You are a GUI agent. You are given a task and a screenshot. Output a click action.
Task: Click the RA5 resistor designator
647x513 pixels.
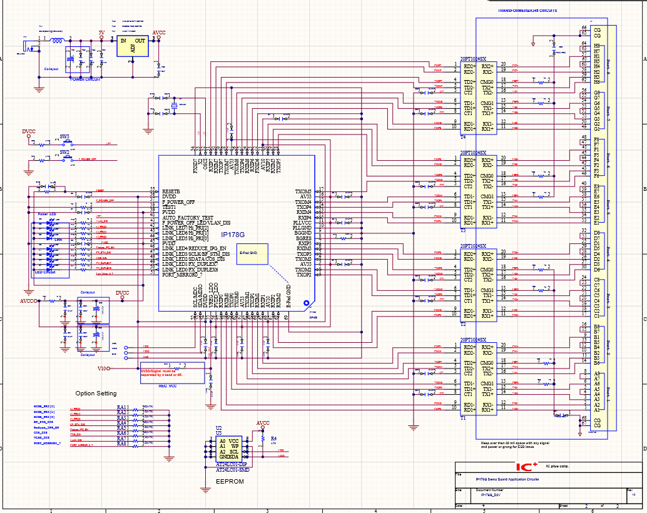coord(122,429)
